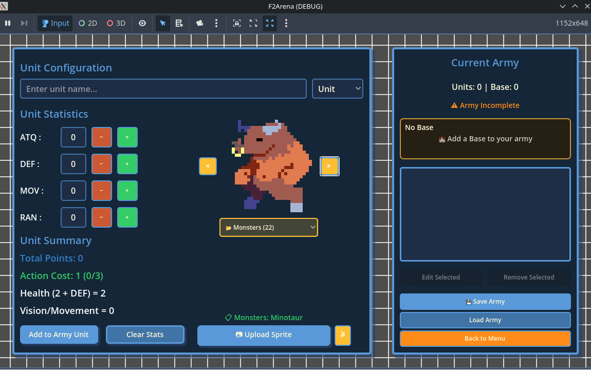Click the Upload Sprite button

[x=264, y=335]
